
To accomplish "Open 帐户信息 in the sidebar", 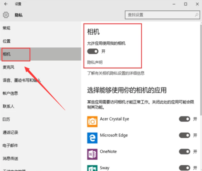I will [10, 93].
